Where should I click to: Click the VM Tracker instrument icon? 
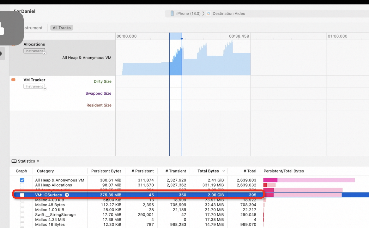[13, 80]
